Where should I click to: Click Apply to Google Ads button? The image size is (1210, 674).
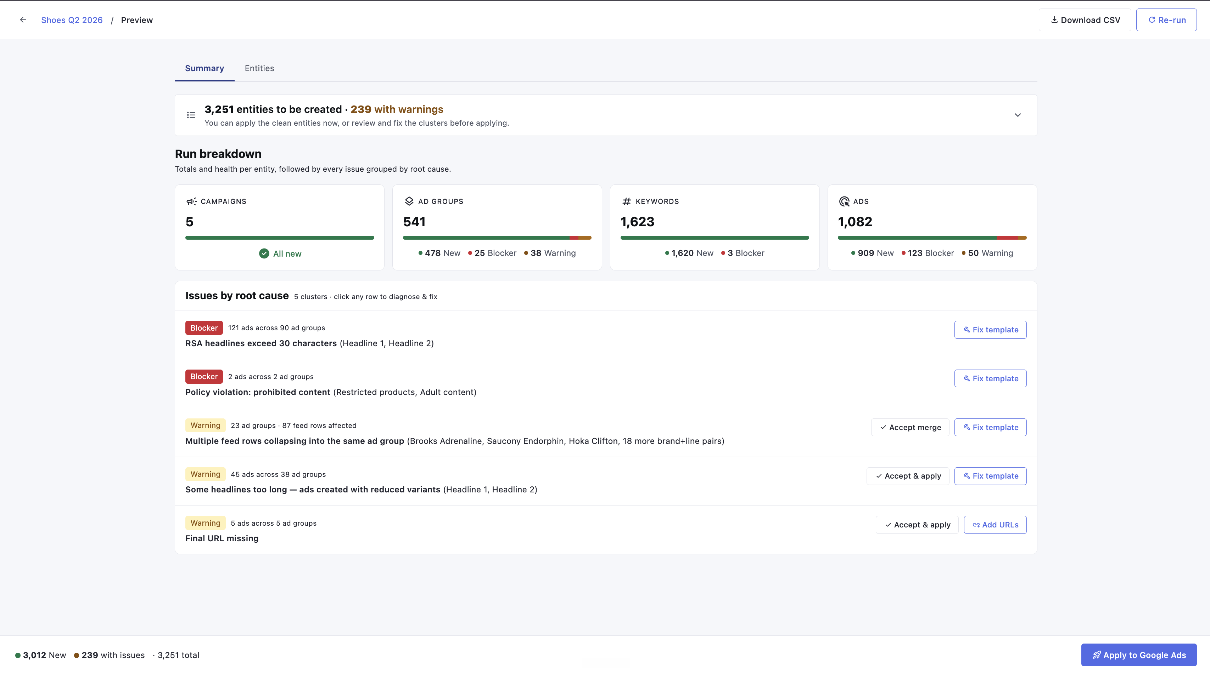tap(1139, 655)
